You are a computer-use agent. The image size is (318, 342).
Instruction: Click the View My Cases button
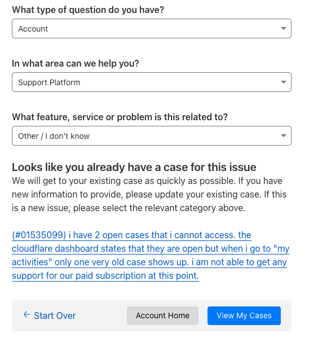244,315
